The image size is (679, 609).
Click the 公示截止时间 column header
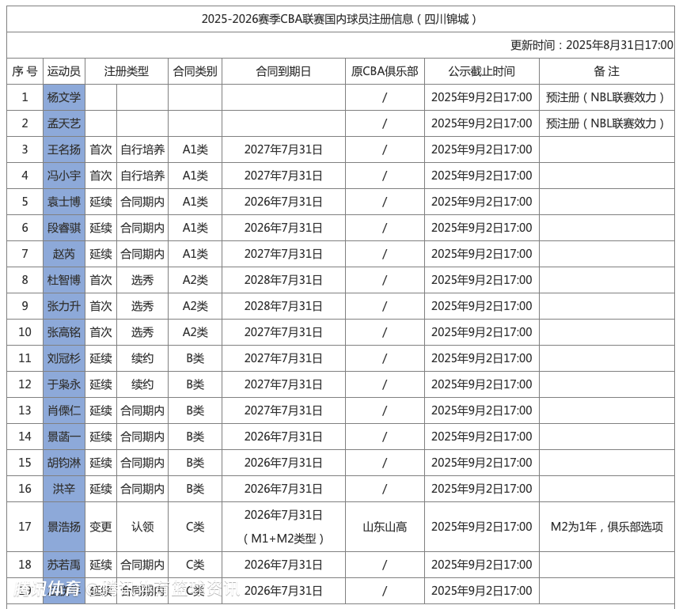pyautogui.click(x=481, y=71)
